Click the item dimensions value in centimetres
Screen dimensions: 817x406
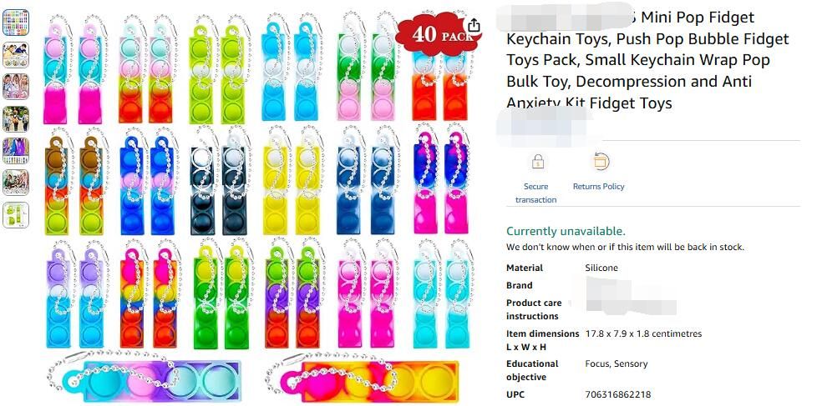pos(643,333)
